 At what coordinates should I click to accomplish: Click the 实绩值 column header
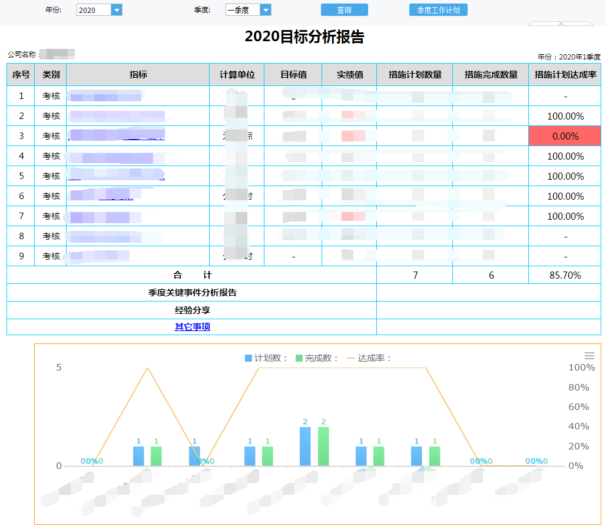click(349, 75)
